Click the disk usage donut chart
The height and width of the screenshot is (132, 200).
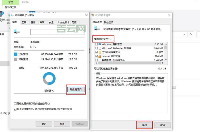pyautogui.click(x=49, y=78)
